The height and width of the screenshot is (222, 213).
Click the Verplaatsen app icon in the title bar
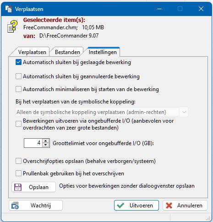click(9, 9)
